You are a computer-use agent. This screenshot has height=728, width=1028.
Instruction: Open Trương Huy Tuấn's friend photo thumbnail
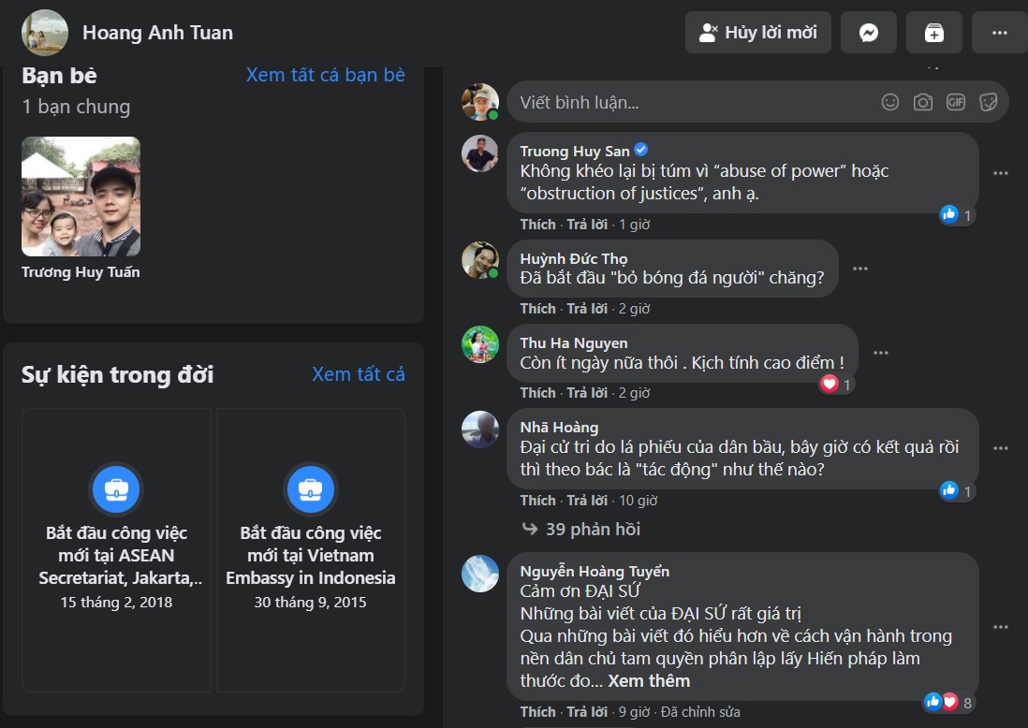coord(81,197)
